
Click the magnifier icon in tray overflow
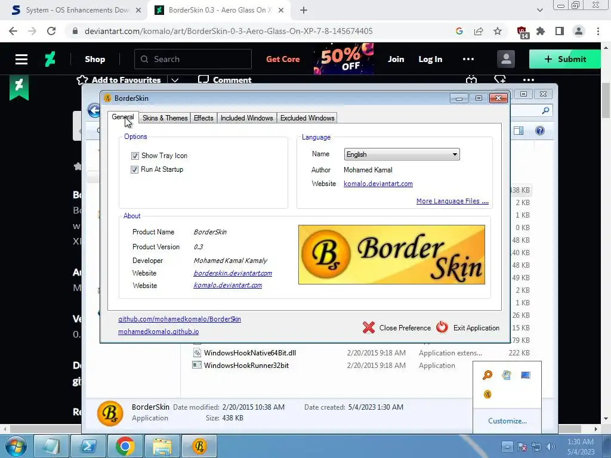click(487, 375)
